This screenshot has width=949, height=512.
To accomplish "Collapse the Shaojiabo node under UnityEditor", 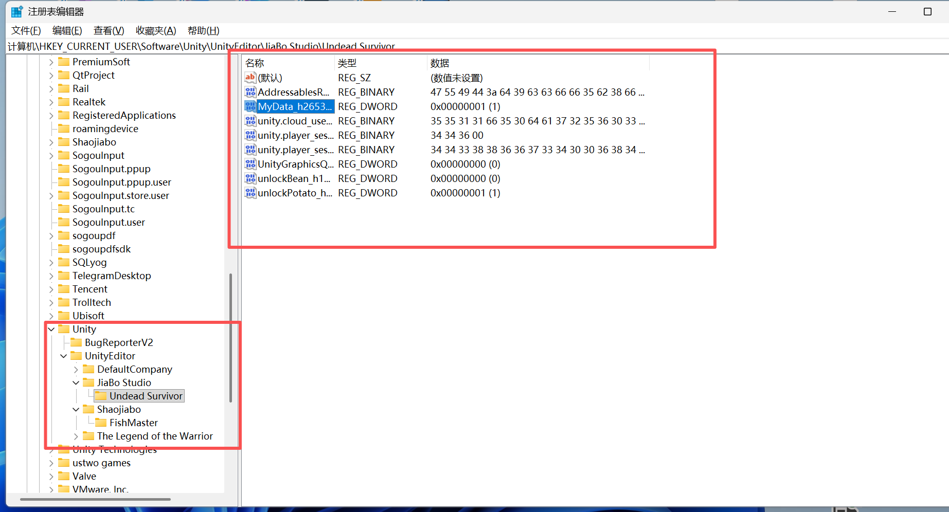I will point(76,409).
